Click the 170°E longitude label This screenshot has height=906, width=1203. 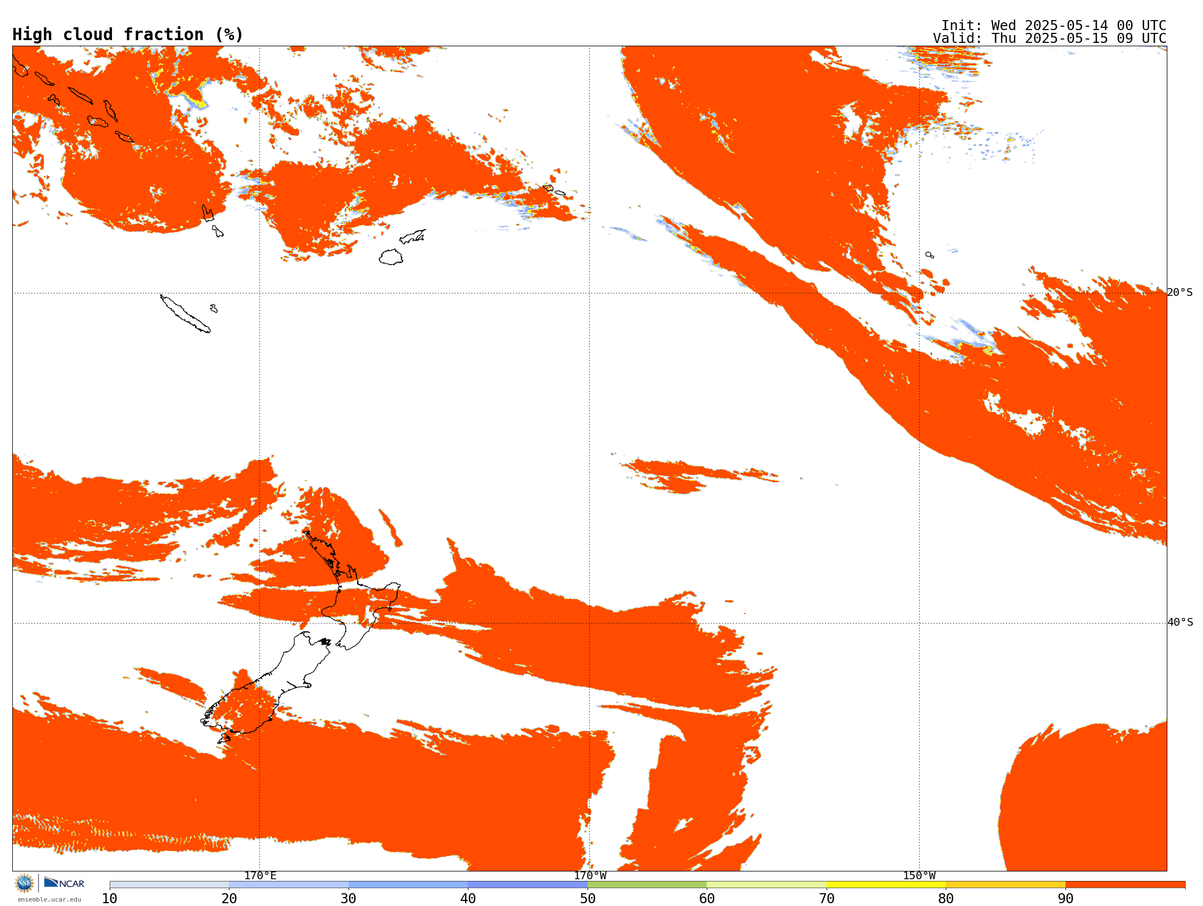pos(260,875)
